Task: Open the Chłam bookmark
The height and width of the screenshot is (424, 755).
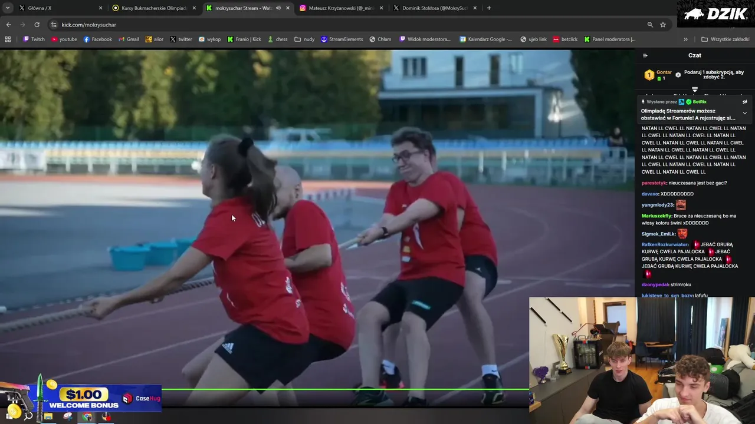Action: pyautogui.click(x=380, y=39)
